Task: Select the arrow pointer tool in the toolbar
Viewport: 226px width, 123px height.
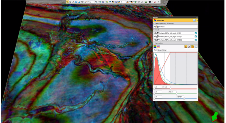Action: pos(70,2)
